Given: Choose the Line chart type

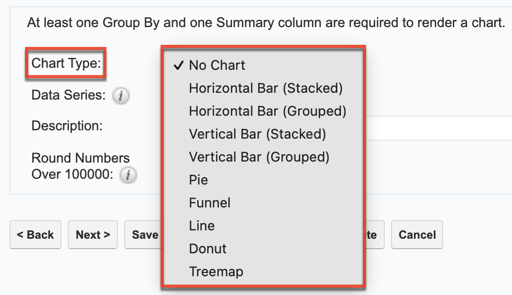Looking at the screenshot, I should coord(202,226).
